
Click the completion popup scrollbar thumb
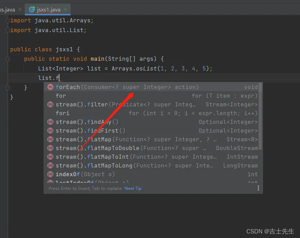point(260,116)
